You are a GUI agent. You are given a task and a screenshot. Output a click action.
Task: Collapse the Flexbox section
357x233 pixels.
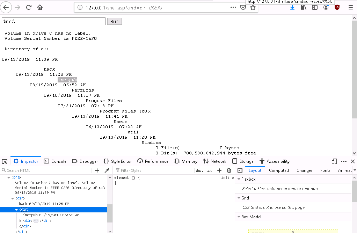point(239,179)
